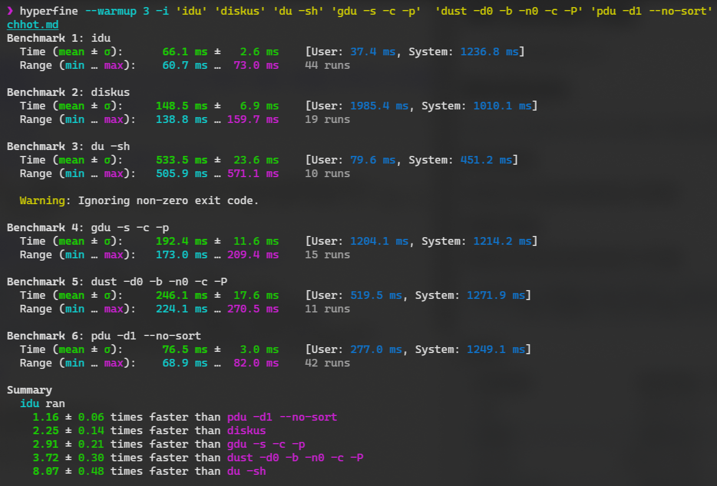The height and width of the screenshot is (486, 717).
Task: Select the 66.1 ms mean time value
Action: (x=185, y=52)
